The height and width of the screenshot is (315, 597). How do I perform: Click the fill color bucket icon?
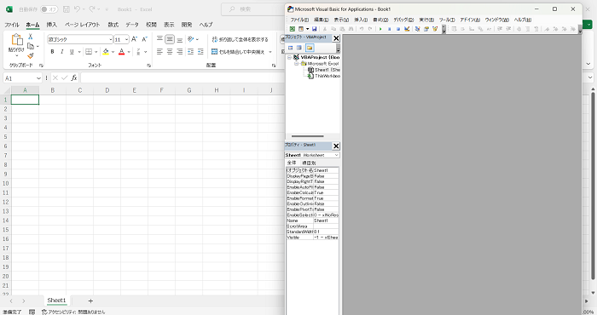[106, 52]
